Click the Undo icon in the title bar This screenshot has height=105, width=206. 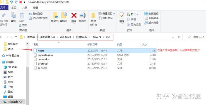point(11,2)
